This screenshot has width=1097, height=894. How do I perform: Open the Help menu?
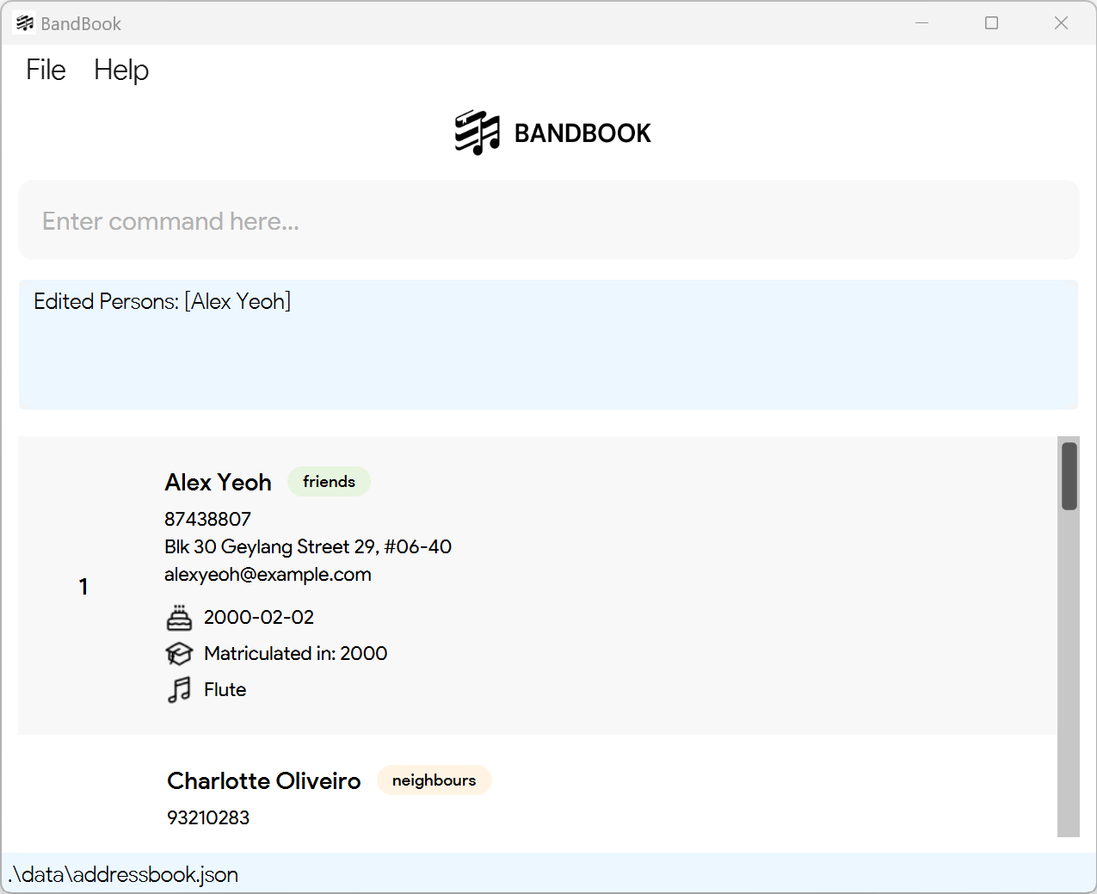point(121,70)
